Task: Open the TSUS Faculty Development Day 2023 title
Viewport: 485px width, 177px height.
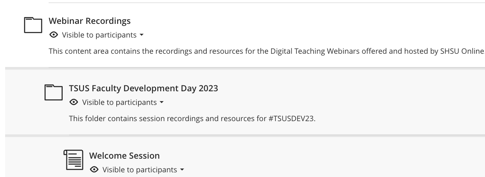Action: pyautogui.click(x=144, y=88)
